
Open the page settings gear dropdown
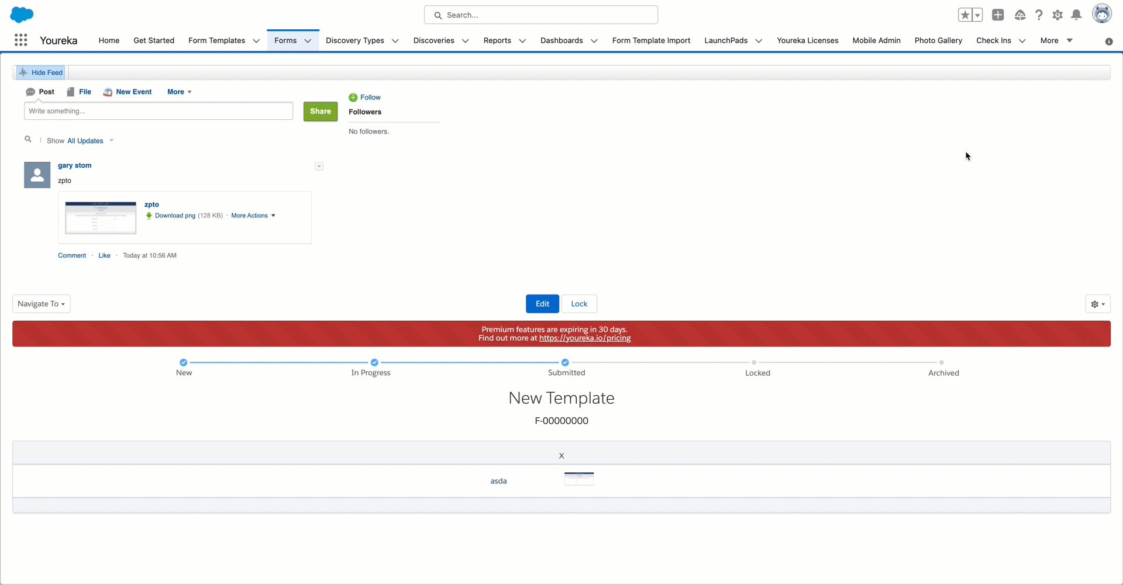(x=1098, y=304)
